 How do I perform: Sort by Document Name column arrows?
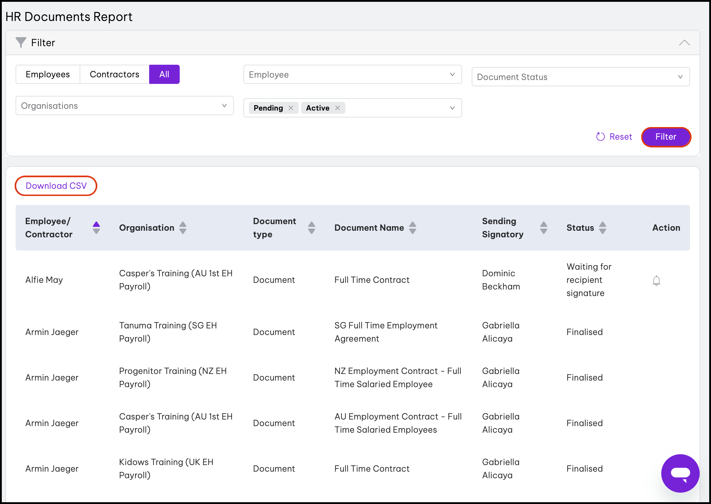[412, 227]
